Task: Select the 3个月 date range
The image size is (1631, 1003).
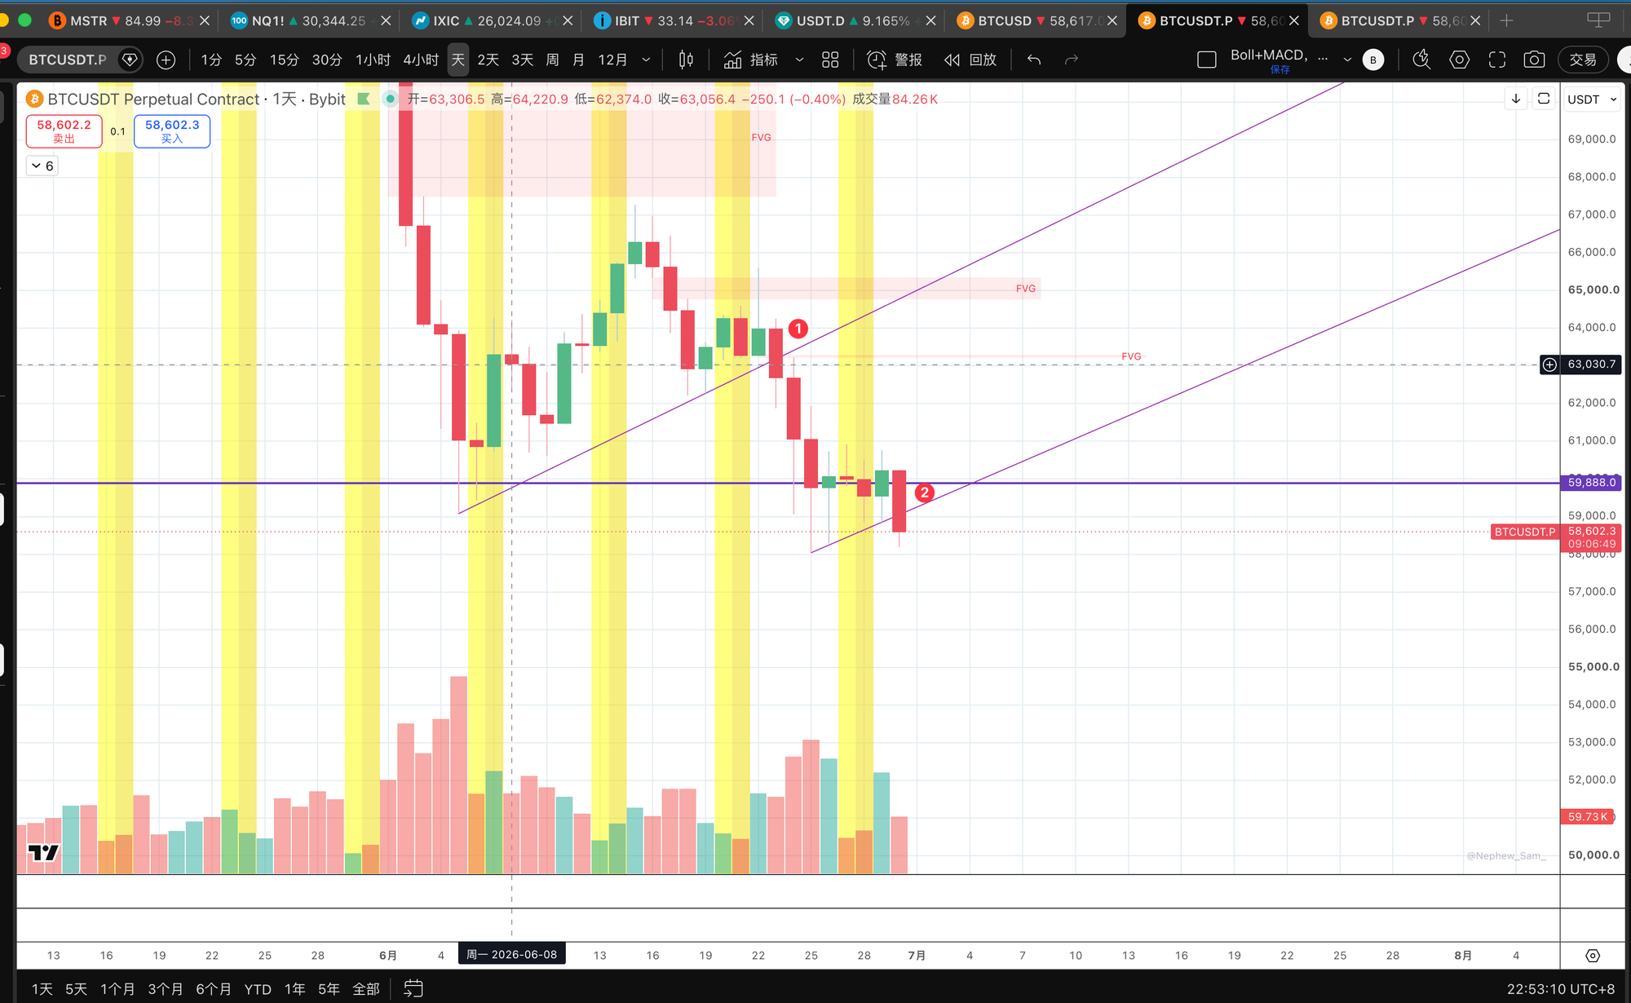Action: coord(166,988)
